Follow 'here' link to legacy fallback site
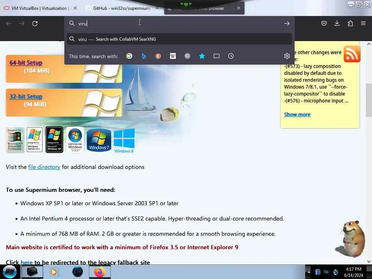This screenshot has height=279, width=372. pyautogui.click(x=27, y=262)
